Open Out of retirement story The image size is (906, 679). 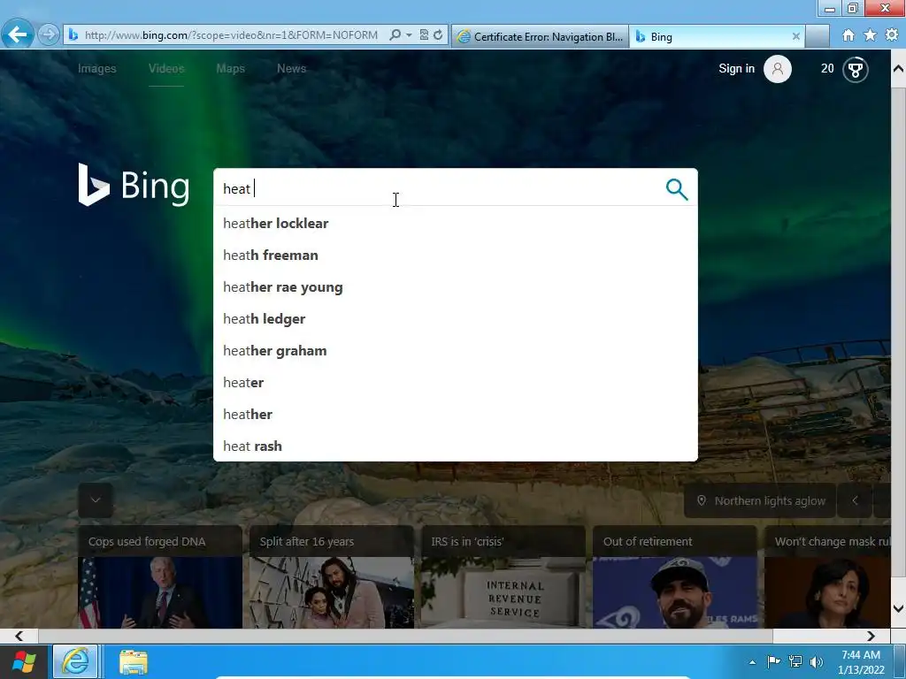647,542
